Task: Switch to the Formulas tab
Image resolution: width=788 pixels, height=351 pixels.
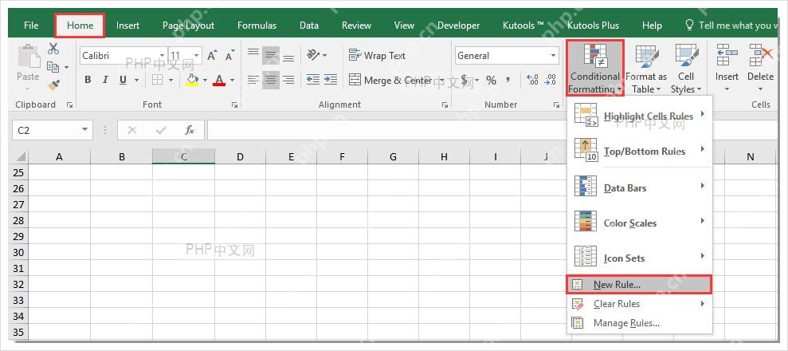Action: pyautogui.click(x=257, y=26)
